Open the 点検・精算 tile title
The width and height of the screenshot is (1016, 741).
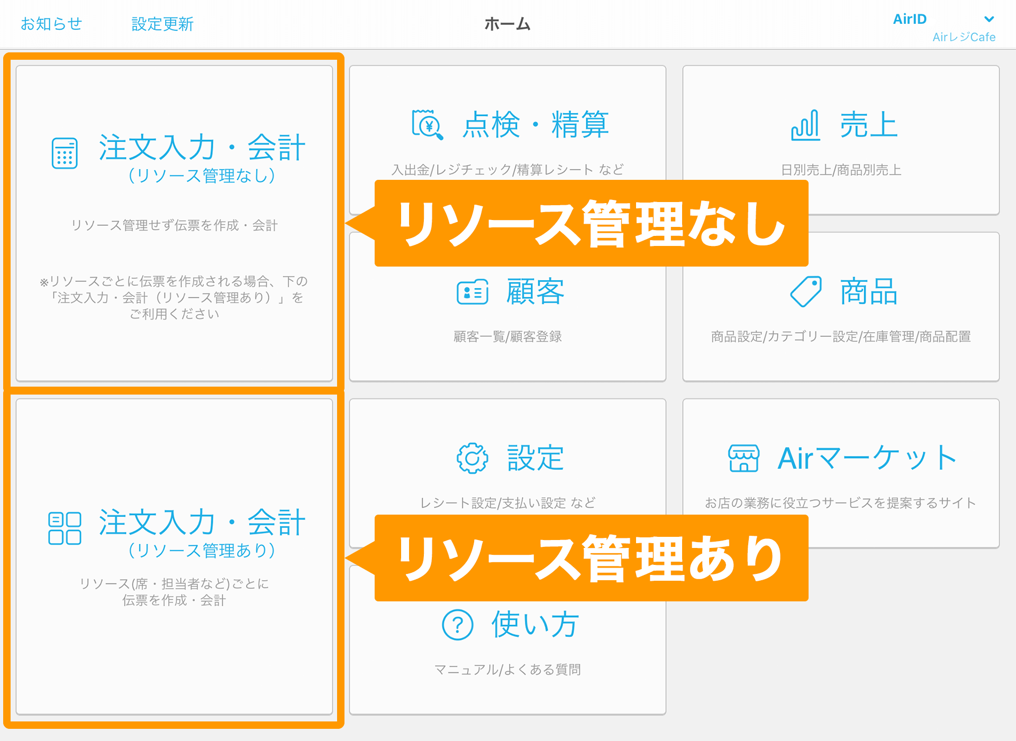point(536,125)
